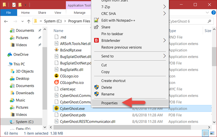
Task: Click horizontal scrollbar right arrow
Action: [x=209, y=127]
